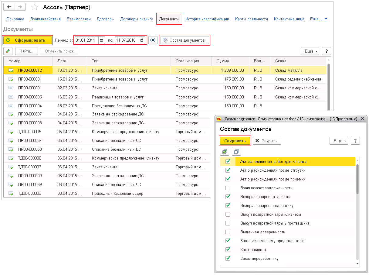
Task: Open help with the question mark in dialog
Action: coord(355,141)
